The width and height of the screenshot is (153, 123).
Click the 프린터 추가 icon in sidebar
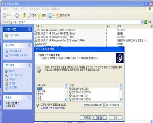[7, 36]
